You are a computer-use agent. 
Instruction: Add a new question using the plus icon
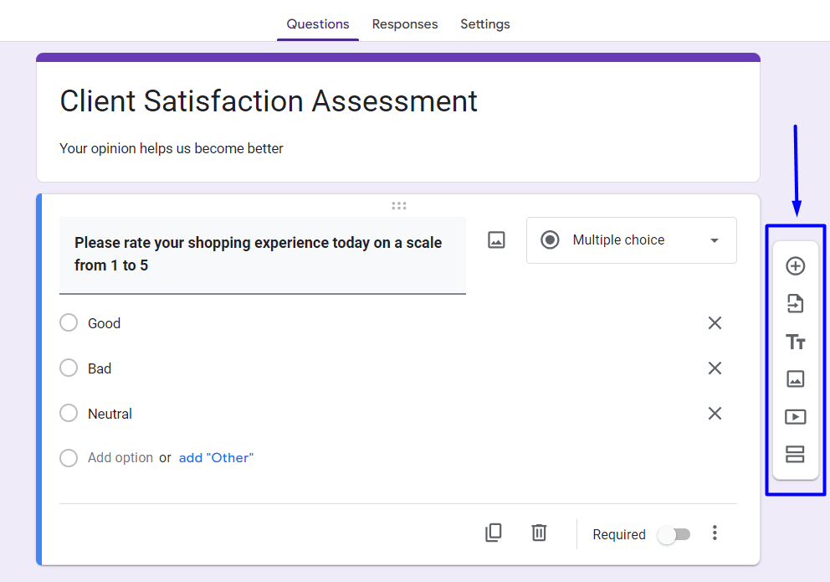(x=795, y=265)
